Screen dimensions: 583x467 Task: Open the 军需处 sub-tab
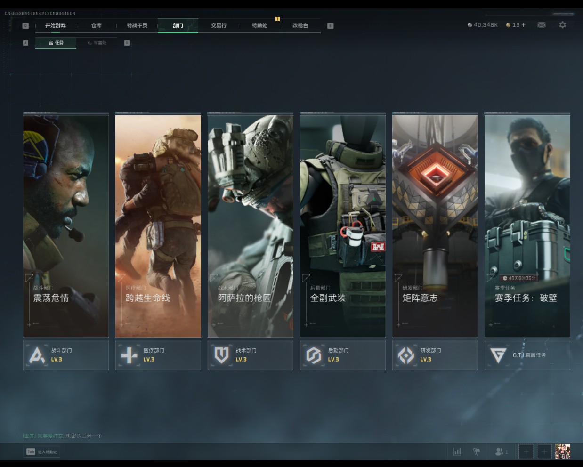97,43
